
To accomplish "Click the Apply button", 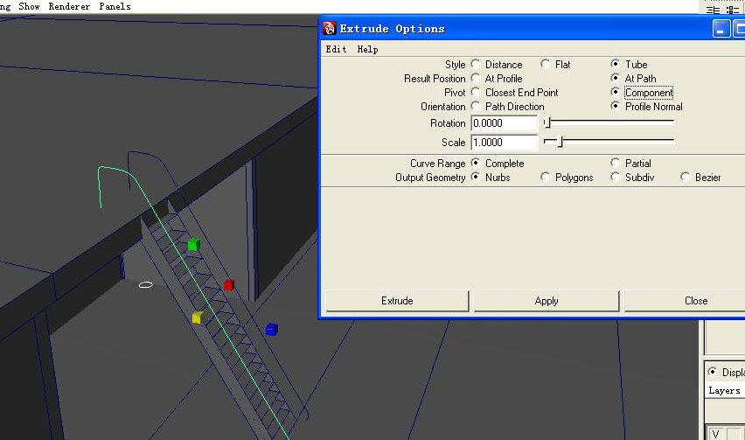I will click(x=547, y=301).
